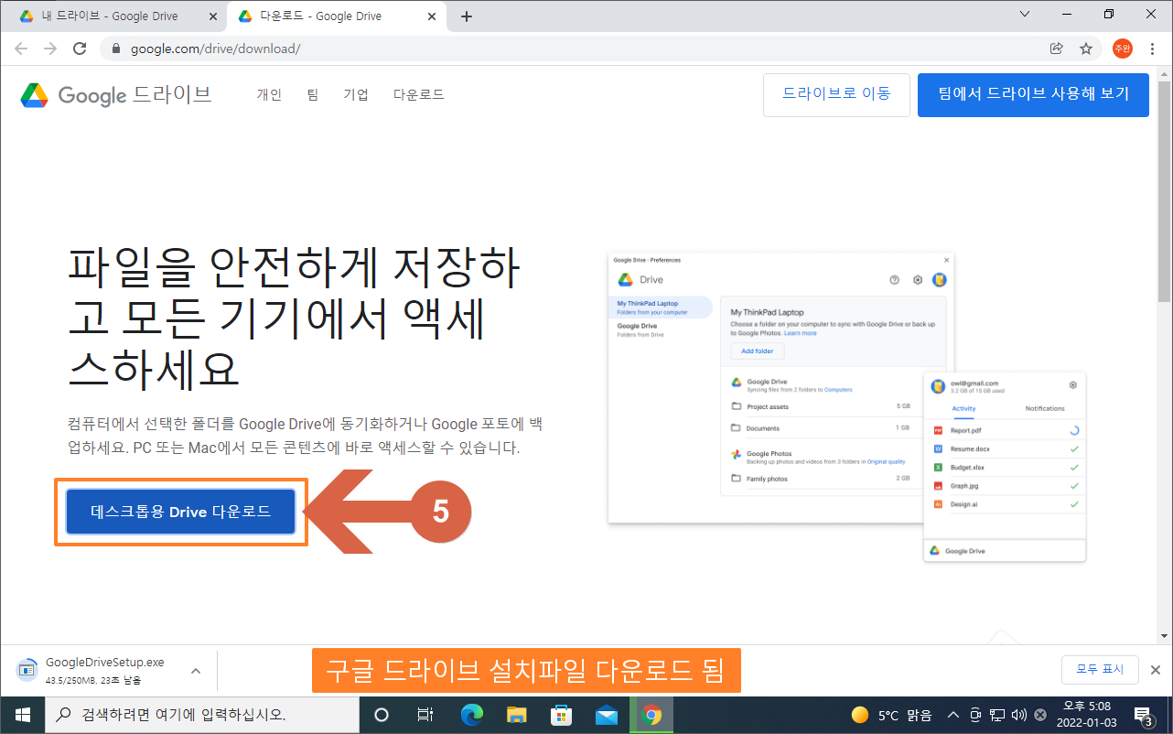Click the address bar URL
The width and height of the screenshot is (1173, 734).
point(216,49)
